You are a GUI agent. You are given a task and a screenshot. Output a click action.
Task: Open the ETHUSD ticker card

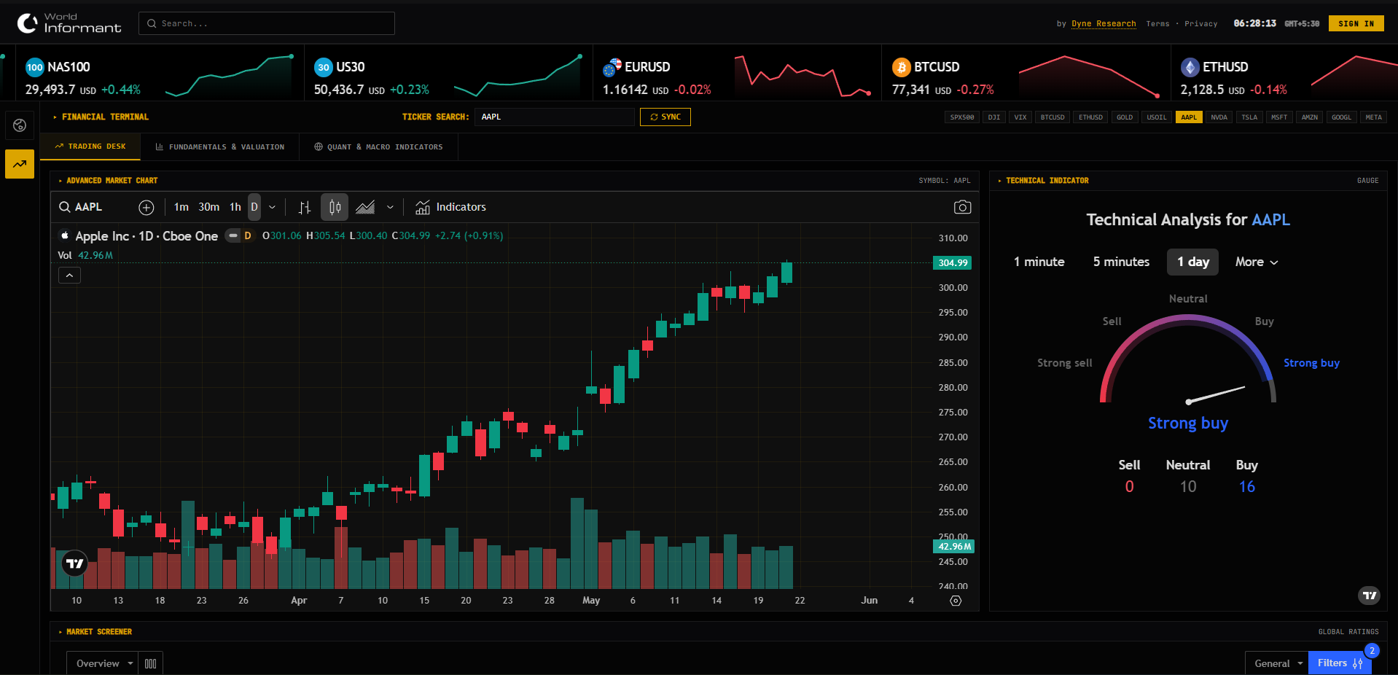pyautogui.click(x=1286, y=74)
